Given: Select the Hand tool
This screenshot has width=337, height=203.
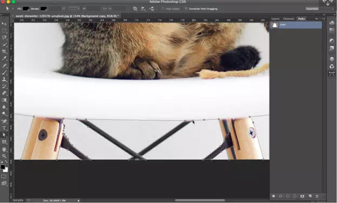Looking at the screenshot, I should click(4, 149).
